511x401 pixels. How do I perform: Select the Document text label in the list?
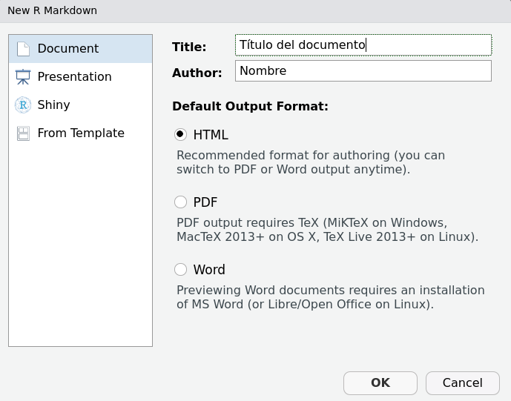pyautogui.click(x=67, y=49)
